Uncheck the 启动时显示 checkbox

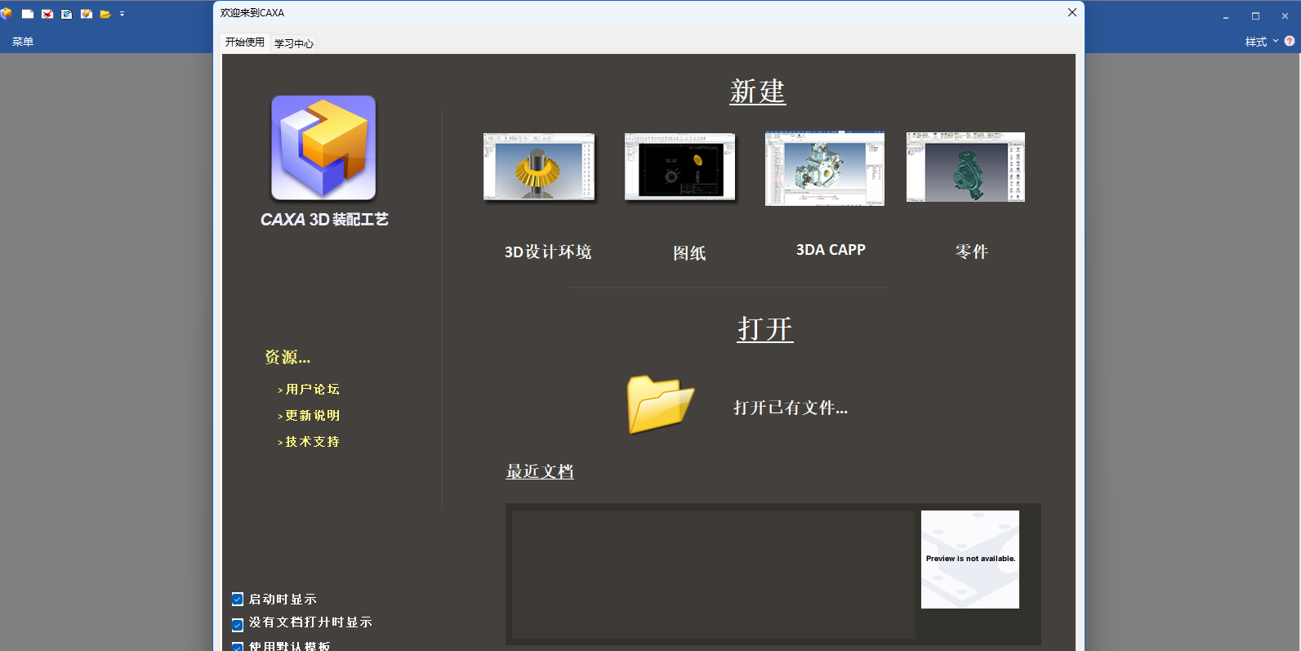click(238, 600)
